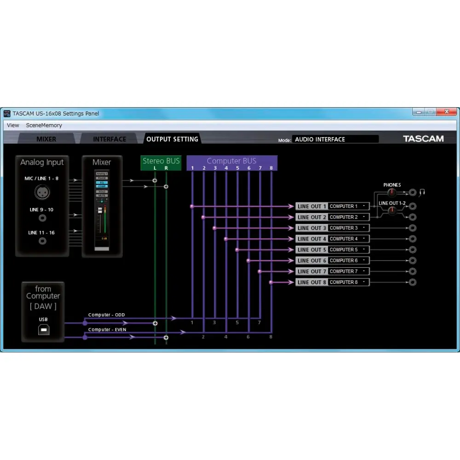Expand the LINE OUT 7 source dropdown
460x460 pixels.
click(x=348, y=271)
